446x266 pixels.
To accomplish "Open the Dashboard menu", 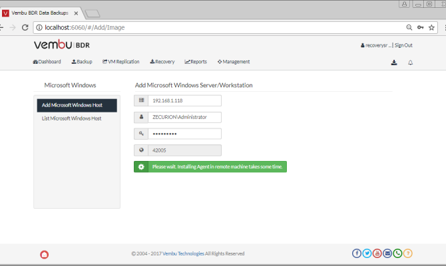I will 47,62.
